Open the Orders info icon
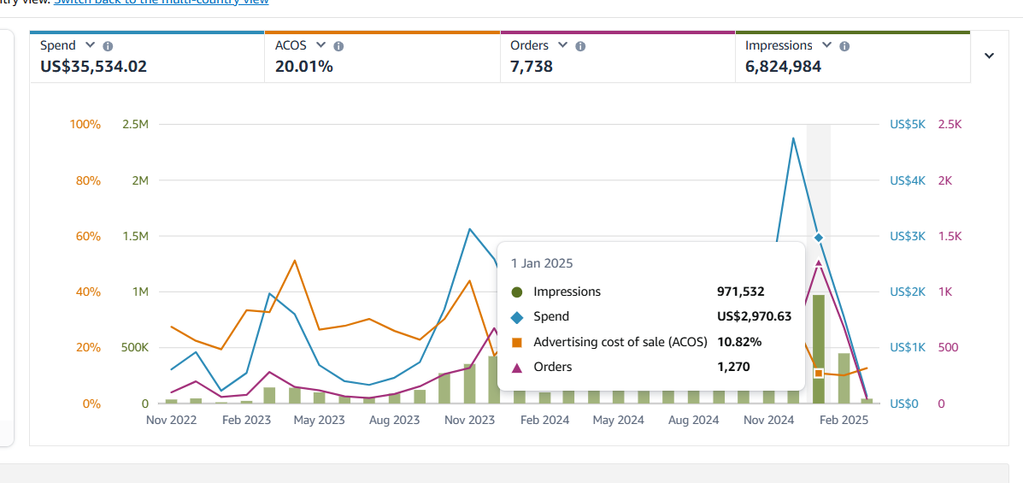 580,46
